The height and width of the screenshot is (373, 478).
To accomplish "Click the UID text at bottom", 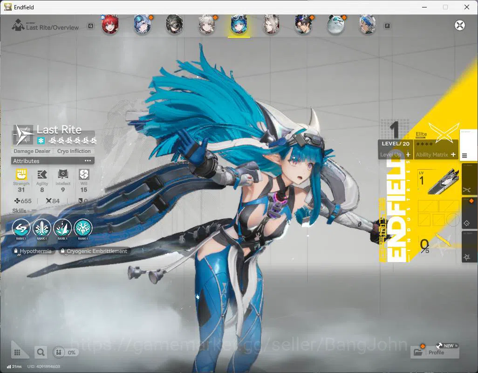I will [x=44, y=366].
